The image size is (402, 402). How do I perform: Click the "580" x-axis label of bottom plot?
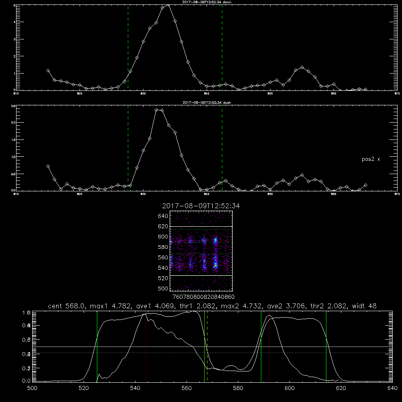coord(238,388)
